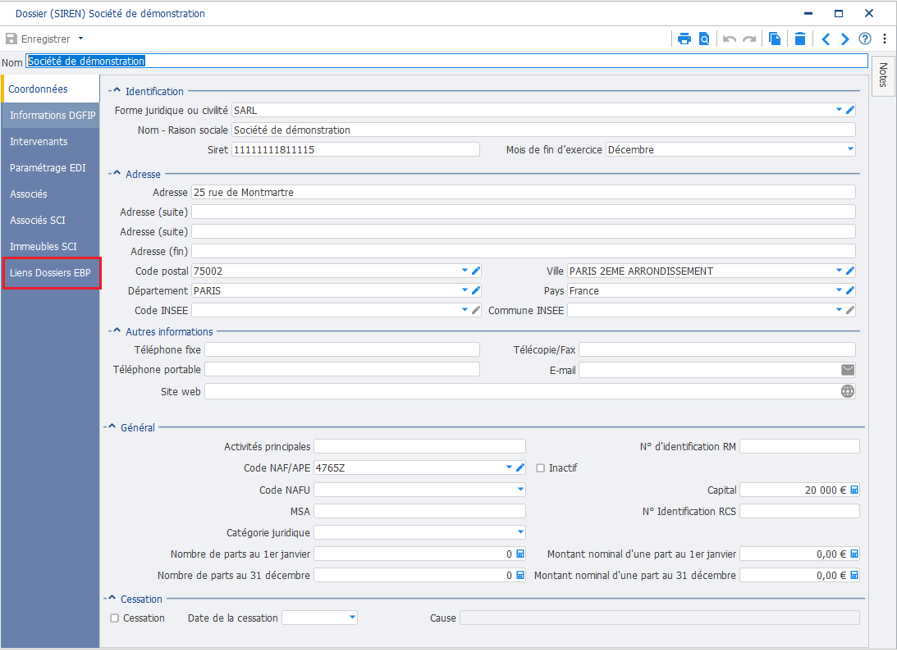Image resolution: width=897 pixels, height=652 pixels.
Task: Click the globe icon in Site web field
Action: [x=848, y=391]
